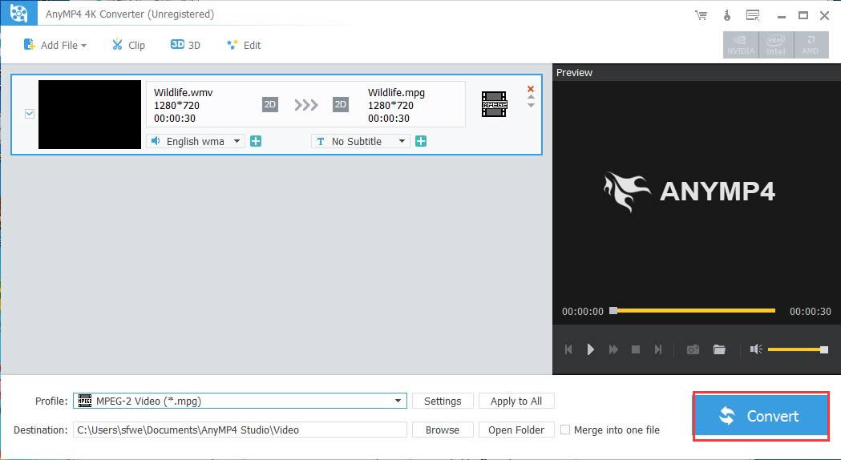Move the file down in list

pyautogui.click(x=531, y=105)
